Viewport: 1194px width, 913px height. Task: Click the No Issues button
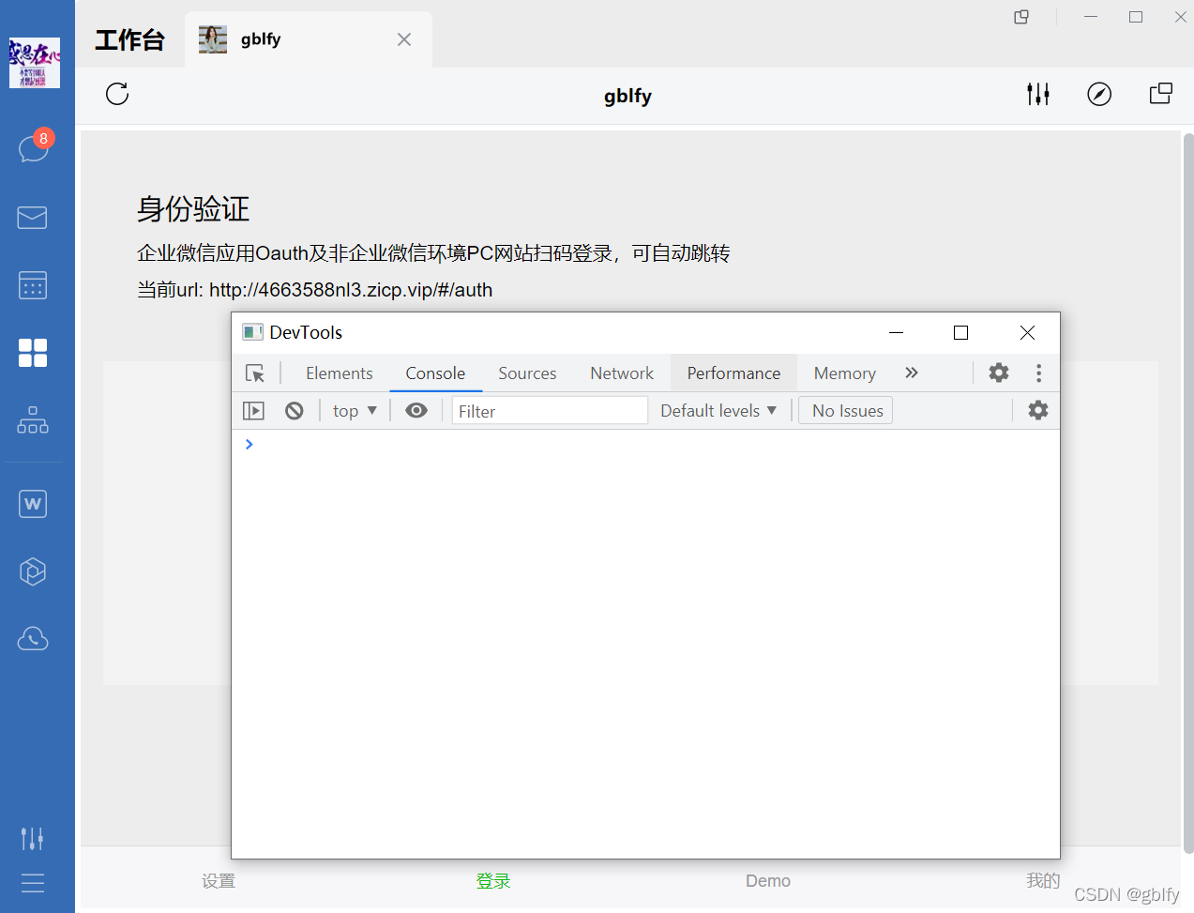(844, 410)
